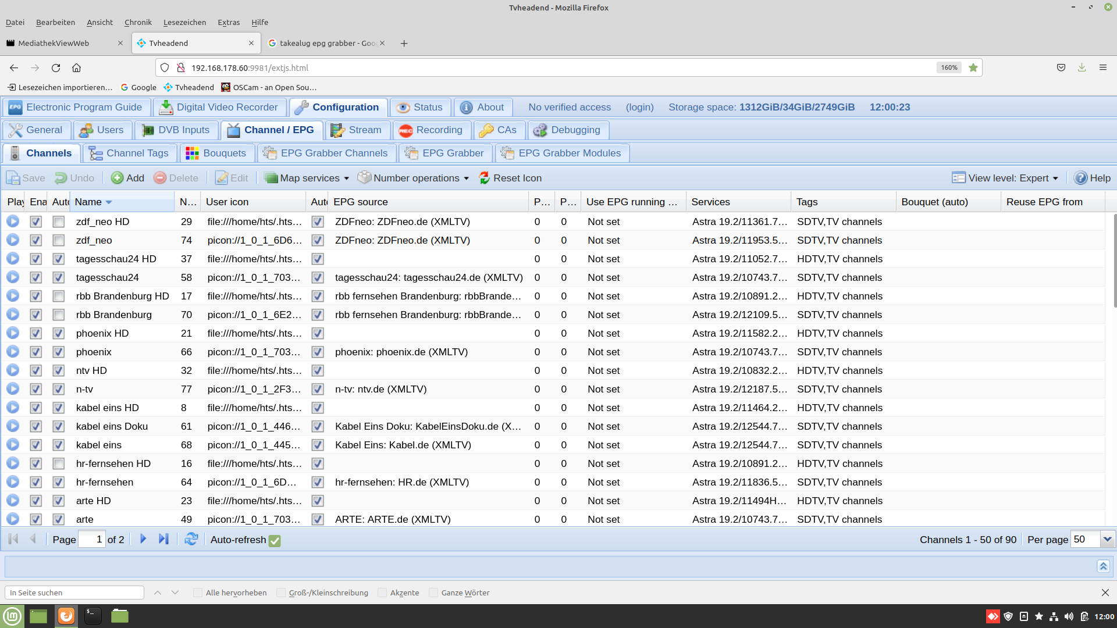Click the channel grid vertical scrollbar

point(1114,260)
